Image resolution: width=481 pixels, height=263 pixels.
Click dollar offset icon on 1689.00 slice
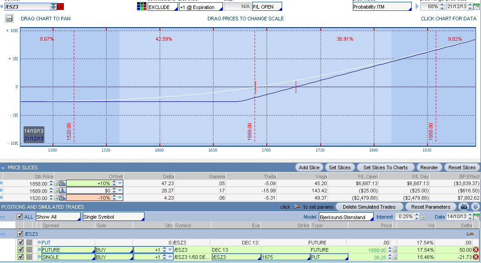click(62, 191)
